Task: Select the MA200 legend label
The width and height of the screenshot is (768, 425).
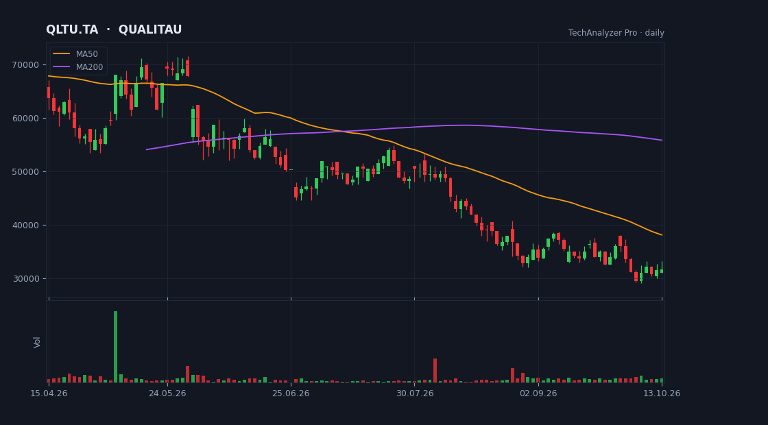Action: tap(89, 67)
